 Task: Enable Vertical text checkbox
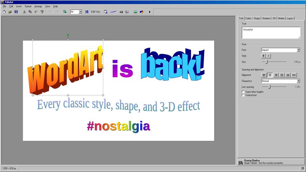click(243, 95)
